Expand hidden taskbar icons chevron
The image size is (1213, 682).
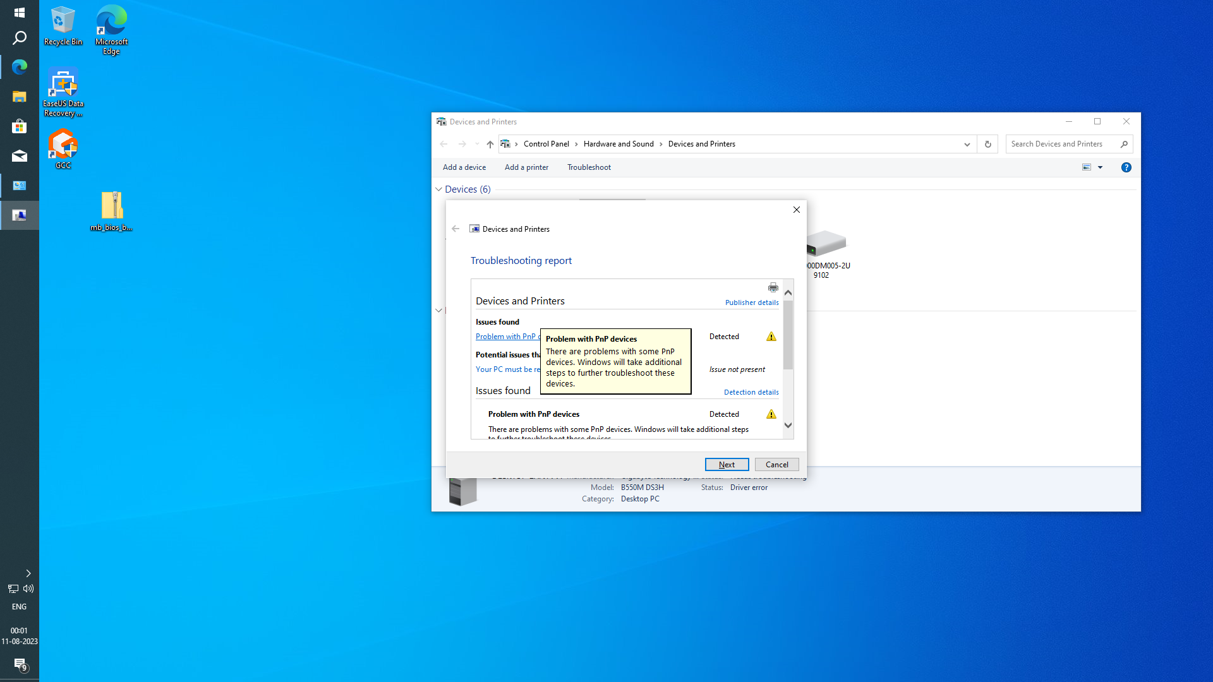pyautogui.click(x=28, y=573)
